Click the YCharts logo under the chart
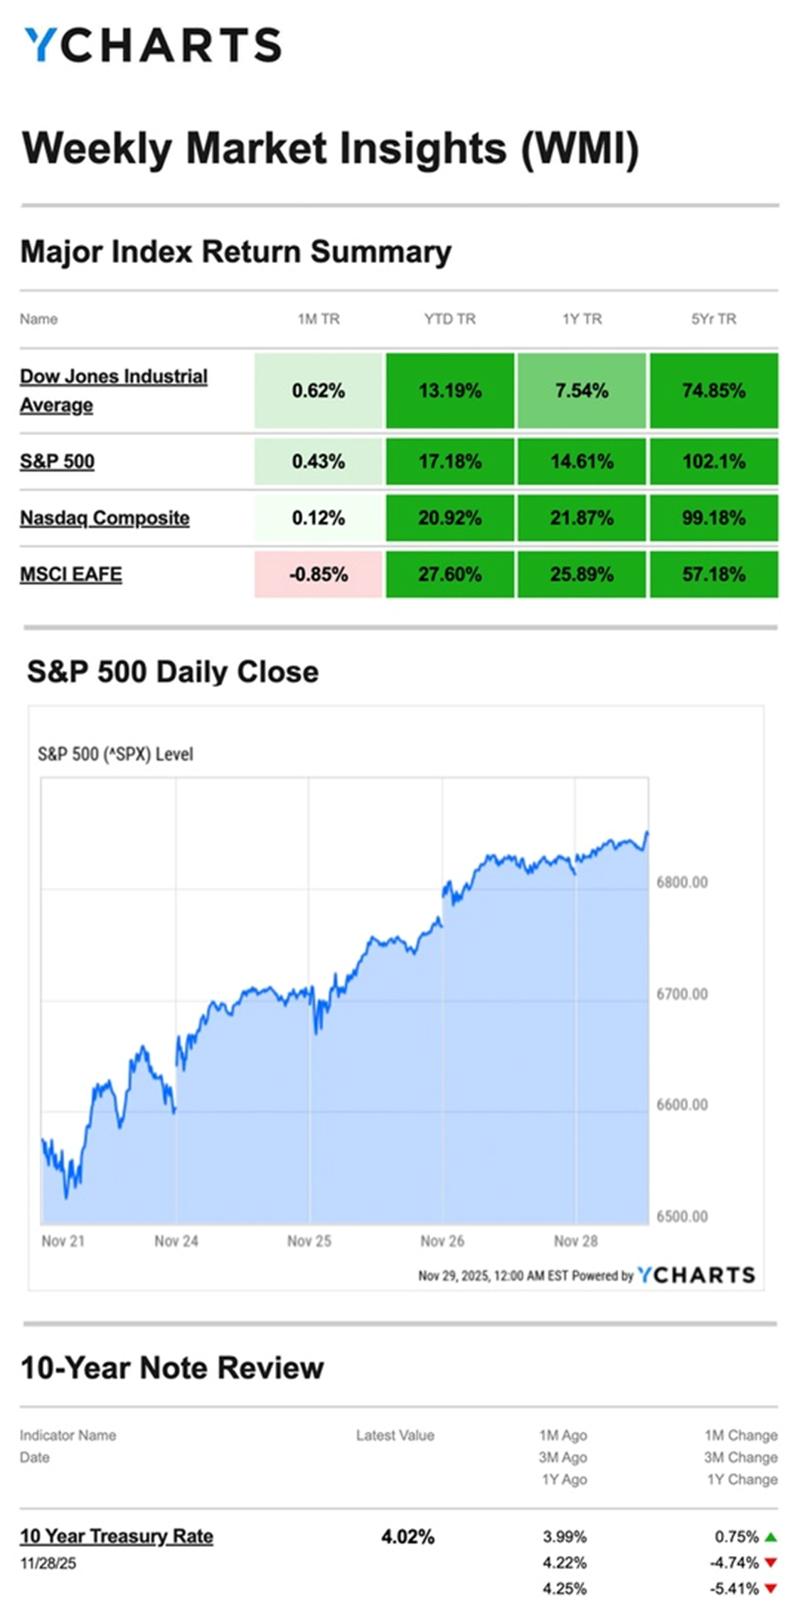This screenshot has width=800, height=1613. tap(696, 1275)
